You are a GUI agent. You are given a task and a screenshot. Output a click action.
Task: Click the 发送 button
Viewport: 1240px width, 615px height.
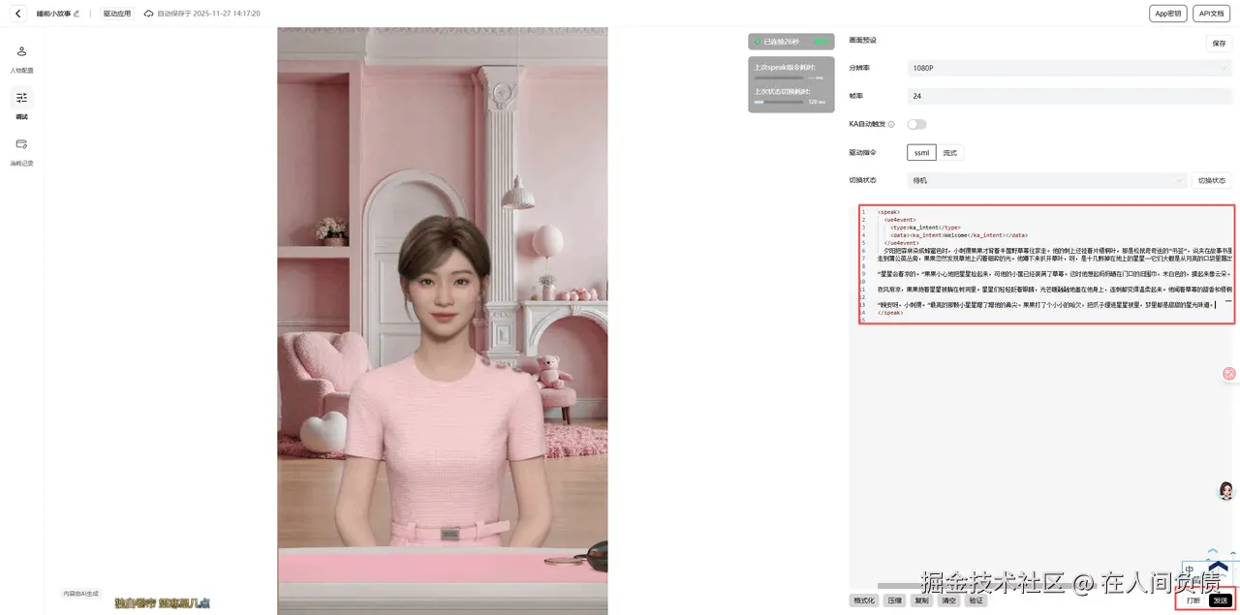click(x=1220, y=600)
